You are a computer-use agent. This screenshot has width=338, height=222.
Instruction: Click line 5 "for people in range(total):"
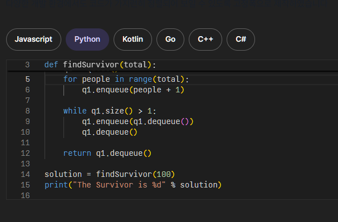pyautogui.click(x=126, y=79)
